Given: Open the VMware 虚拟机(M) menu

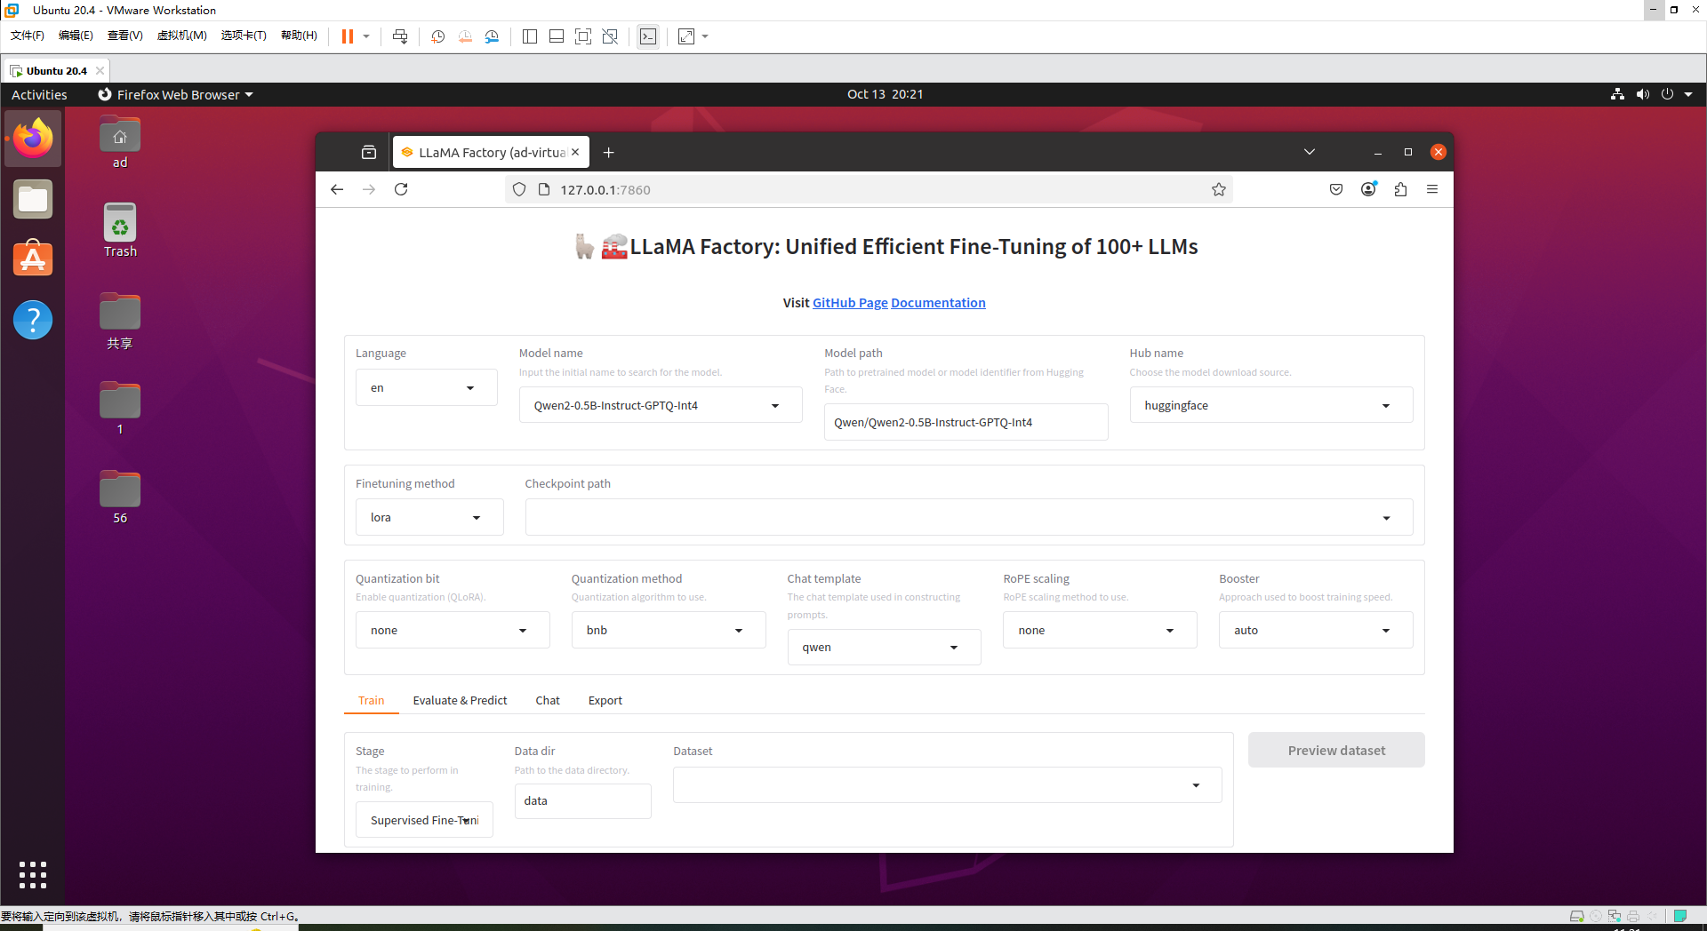Looking at the screenshot, I should point(181,36).
